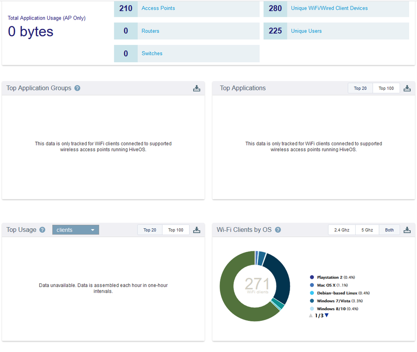Select Top 100 in Top Usage
Viewport: 417px width, 352px height.
(176, 230)
